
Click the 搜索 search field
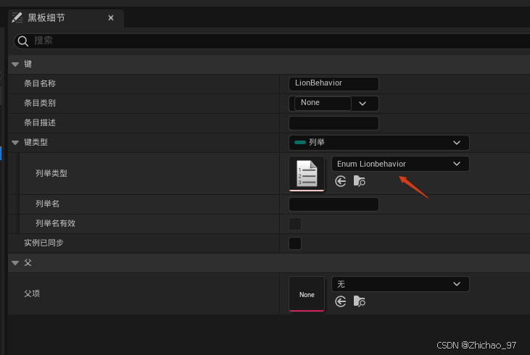tap(272, 41)
